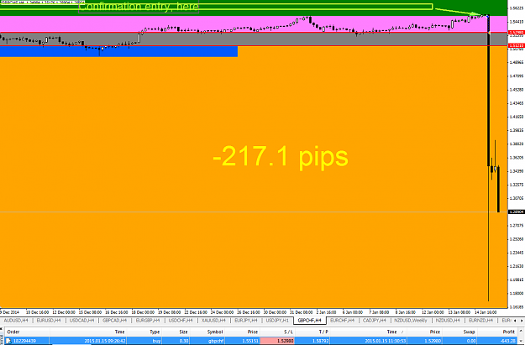Click the Price column header beside Symbol
The width and height of the screenshot is (525, 345).
coord(253,332)
